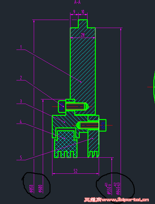Image resolution: width=155 pixels, height=204 pixels.
Task: Select the diameter dimension "Φ690"
Action: coord(41,189)
